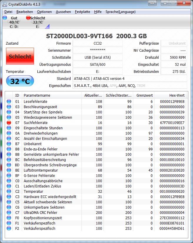Screen dimensions: 193x243
Task: Click status icon for Luftstromtemperatur
Action: tap(9, 170)
